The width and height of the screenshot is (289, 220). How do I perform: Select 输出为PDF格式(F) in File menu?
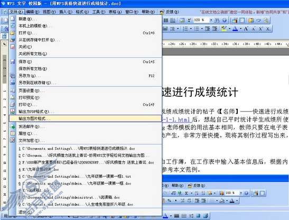point(86,112)
